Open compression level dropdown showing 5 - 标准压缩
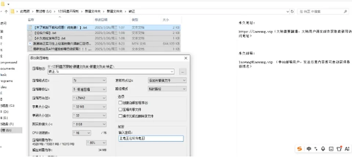Viewport: 352px width, 157px height. [x=89, y=89]
